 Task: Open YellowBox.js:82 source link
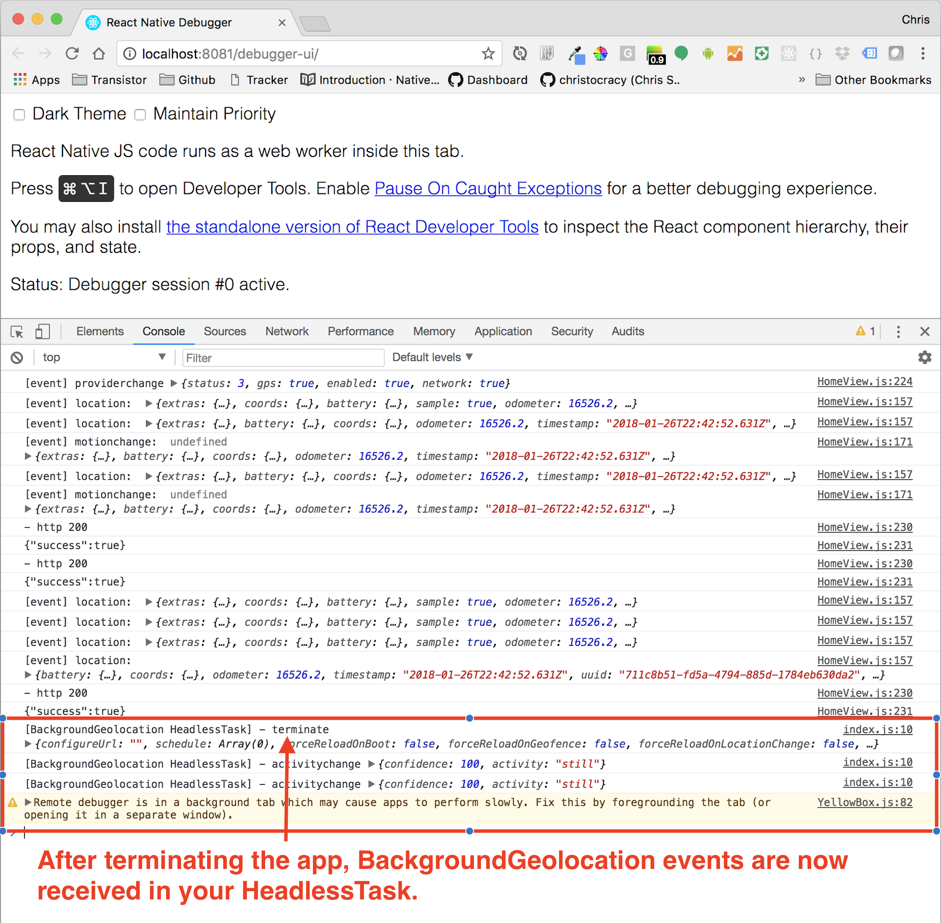click(864, 802)
